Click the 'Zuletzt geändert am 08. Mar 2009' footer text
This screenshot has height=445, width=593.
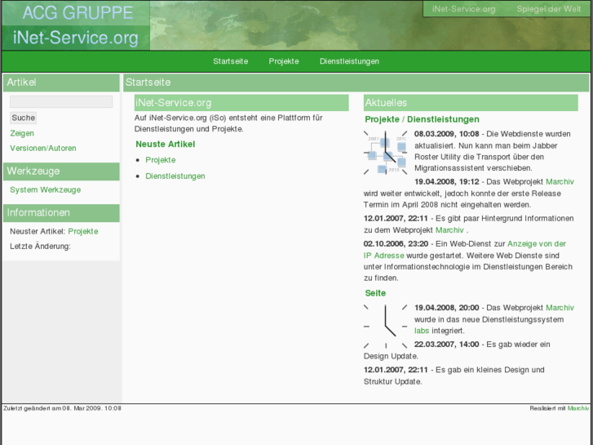click(x=63, y=408)
